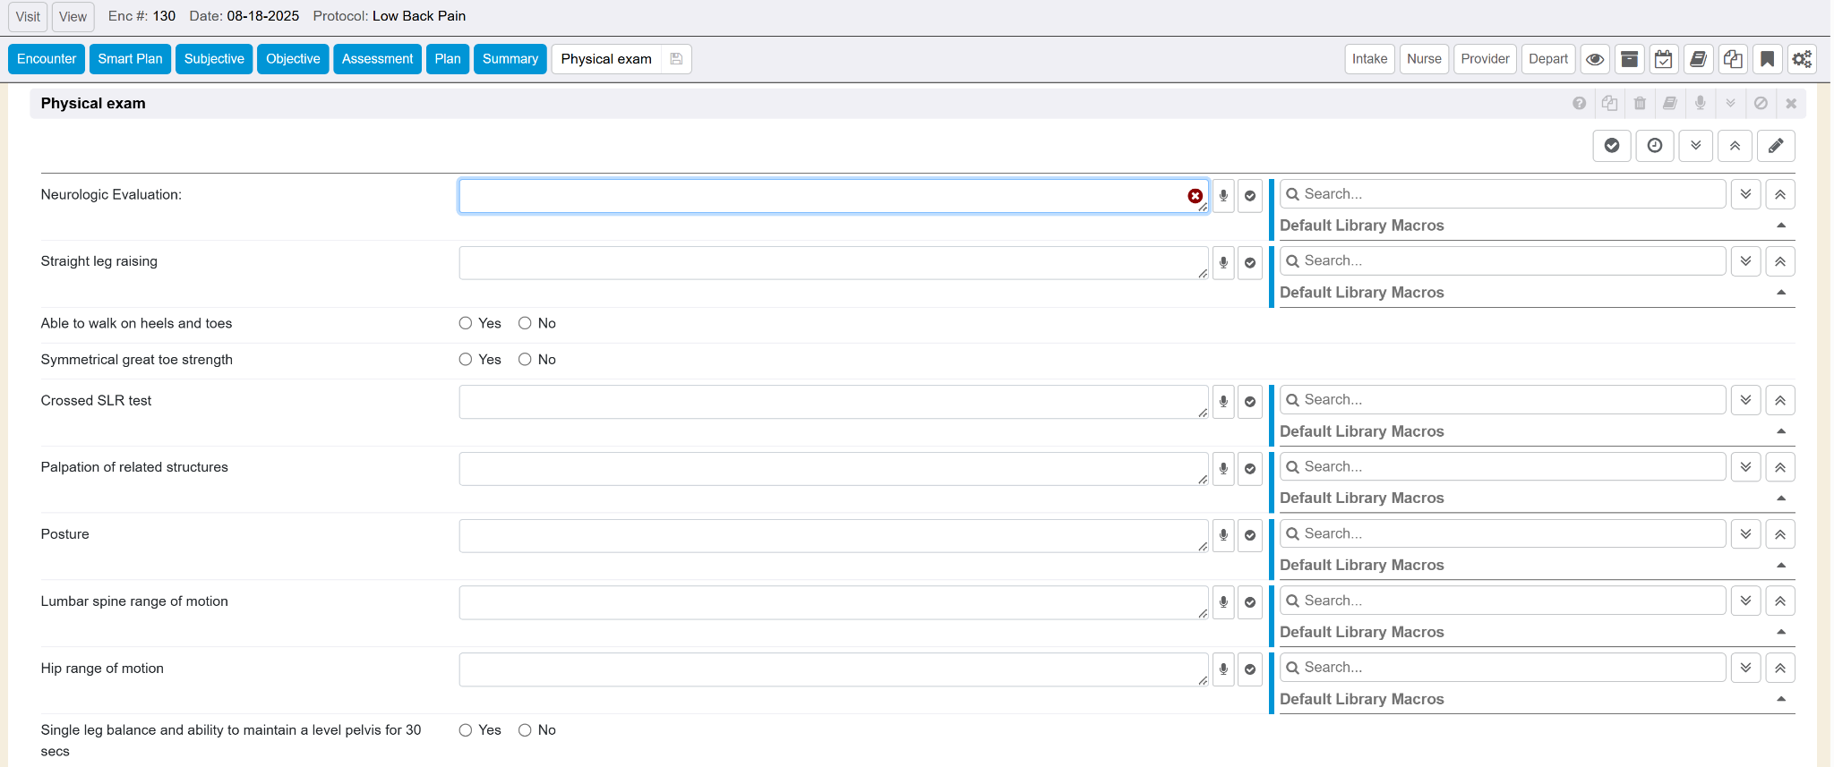The width and height of the screenshot is (1834, 767).
Task: Collapse Default Library Macros for Neurologic Evaluation
Action: pos(1780,226)
